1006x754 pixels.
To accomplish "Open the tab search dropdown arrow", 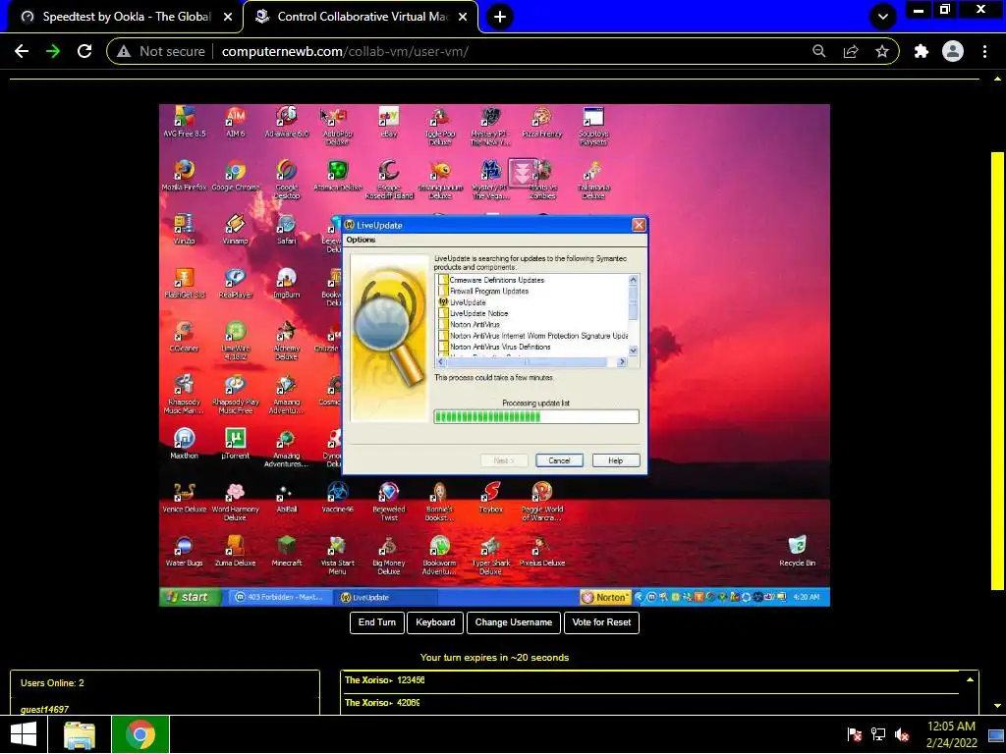I will (x=883, y=17).
